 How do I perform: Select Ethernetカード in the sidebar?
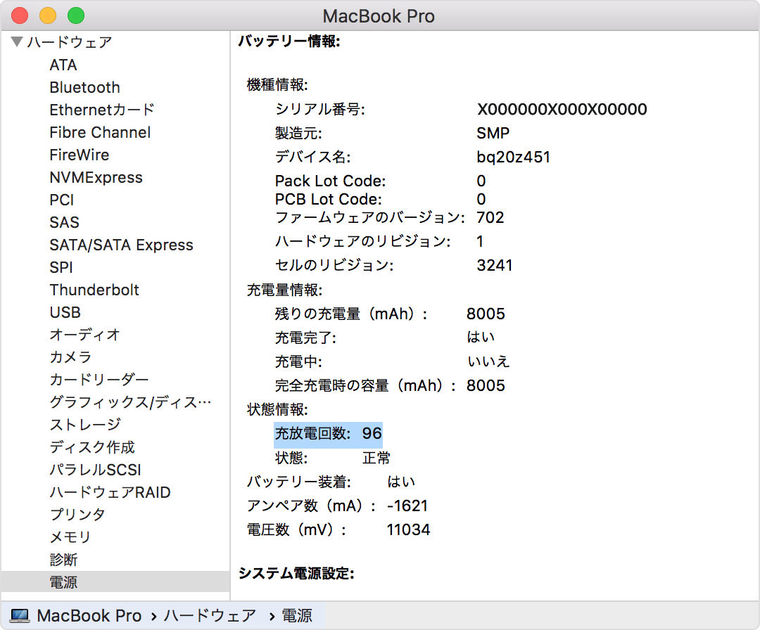(x=102, y=110)
